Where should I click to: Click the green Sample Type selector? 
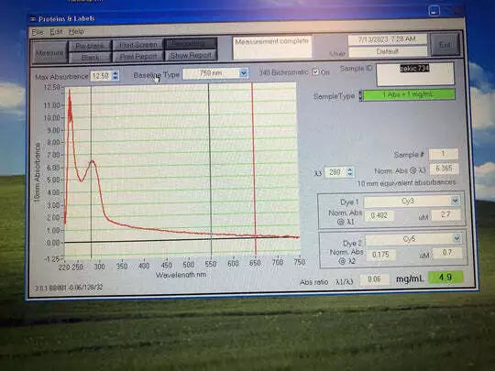coord(409,94)
